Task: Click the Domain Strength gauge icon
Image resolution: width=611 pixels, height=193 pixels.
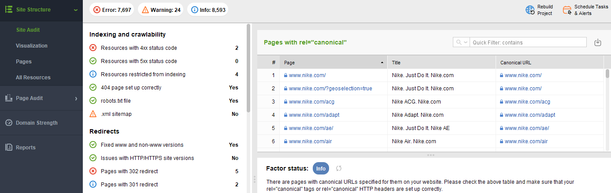Action: (8, 123)
